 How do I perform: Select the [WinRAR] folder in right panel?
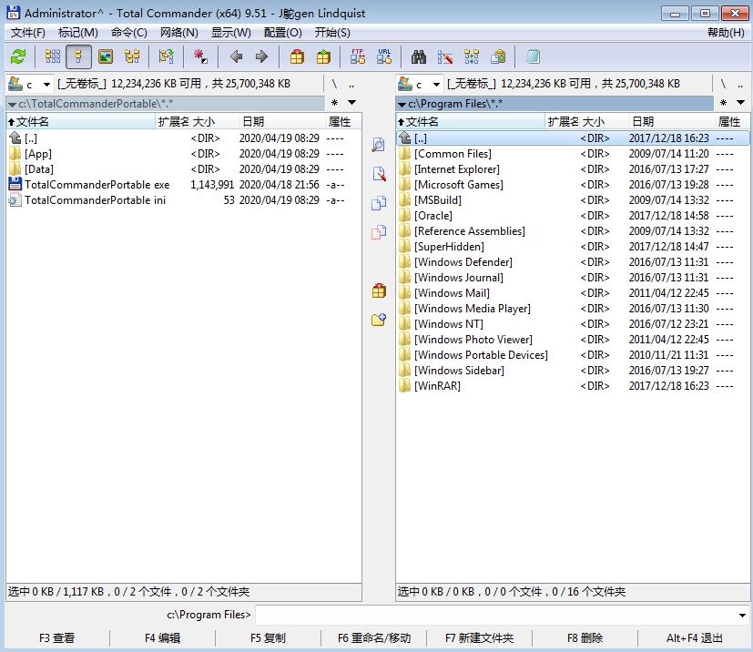coord(437,386)
